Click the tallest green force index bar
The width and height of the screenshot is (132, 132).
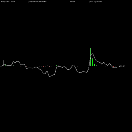coord(91,57)
